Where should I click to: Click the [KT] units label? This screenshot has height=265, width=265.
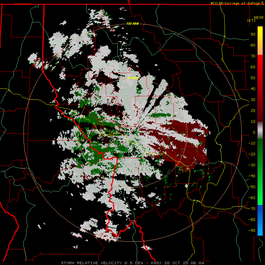click(251, 20)
